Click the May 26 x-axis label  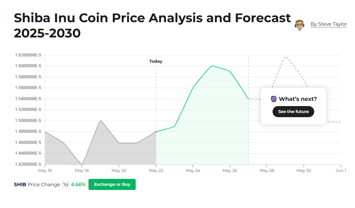[x=229, y=171]
